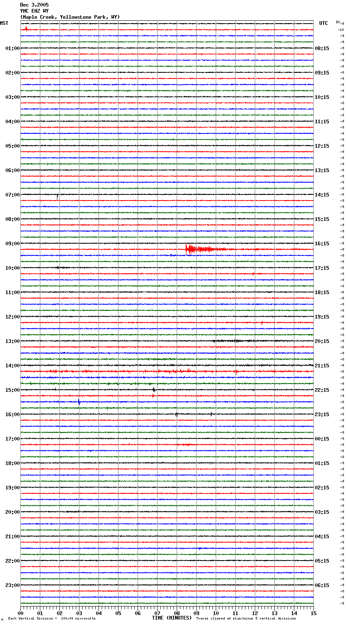
Task: Click the "Traces clipped at plus/minus 5 vertical divisions" note
Action: pos(246,618)
